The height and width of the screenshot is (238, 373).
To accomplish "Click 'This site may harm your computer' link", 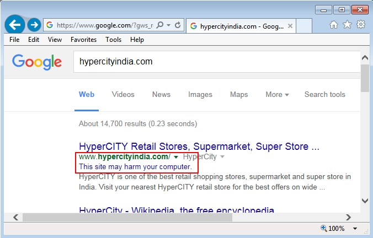I will tap(135, 166).
